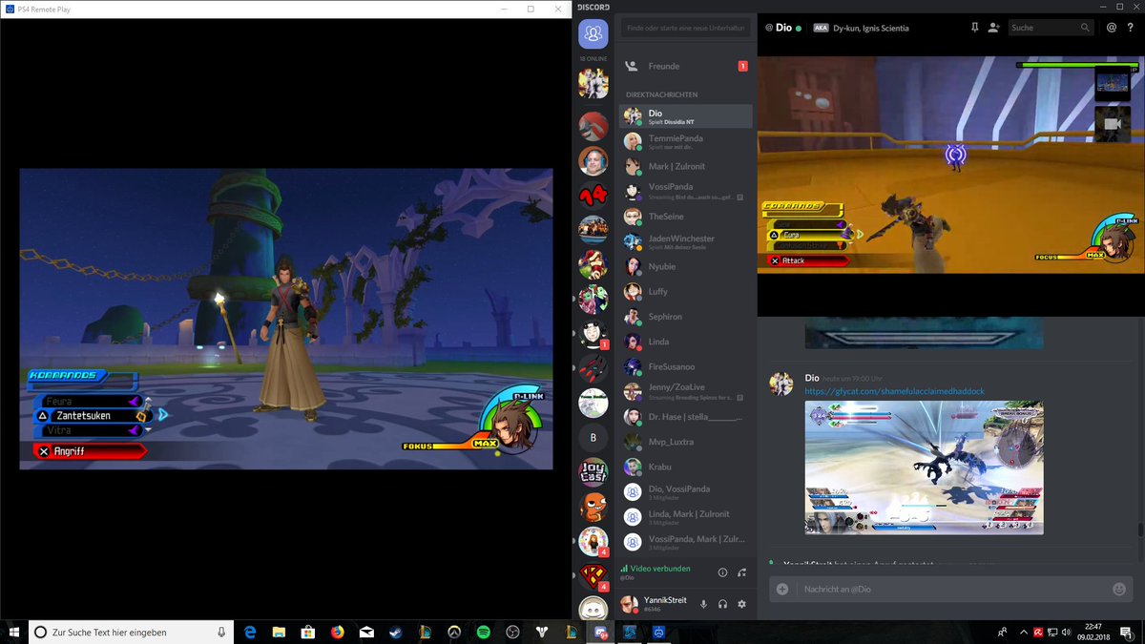Open direct message with Sephiron
Viewport: 1145px width, 644px height.
pyautogui.click(x=685, y=317)
